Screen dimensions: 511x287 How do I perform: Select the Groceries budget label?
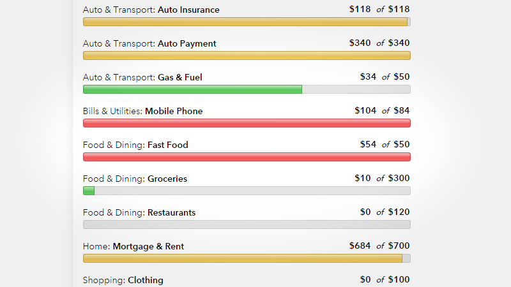(x=135, y=179)
